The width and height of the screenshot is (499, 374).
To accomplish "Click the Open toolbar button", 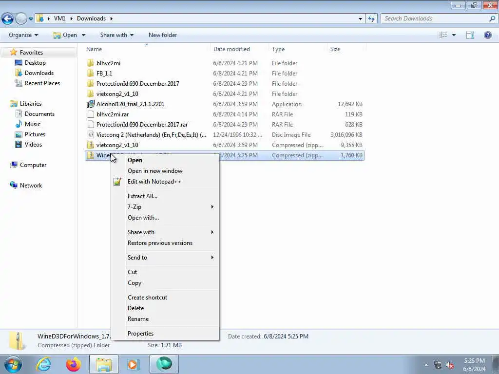I will pyautogui.click(x=65, y=35).
